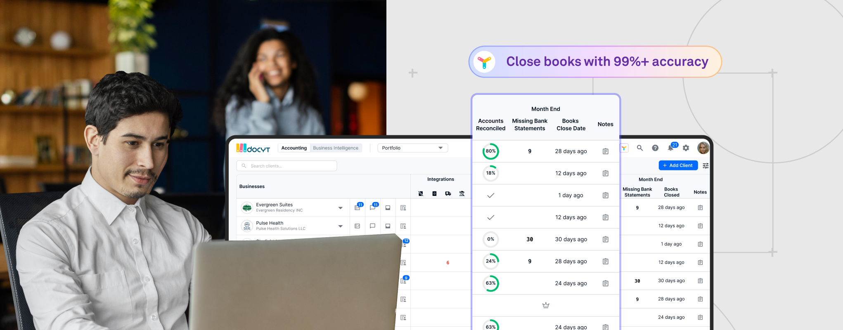The image size is (843, 330).
Task: Select the Pulse Health business name
Action: [x=270, y=223]
